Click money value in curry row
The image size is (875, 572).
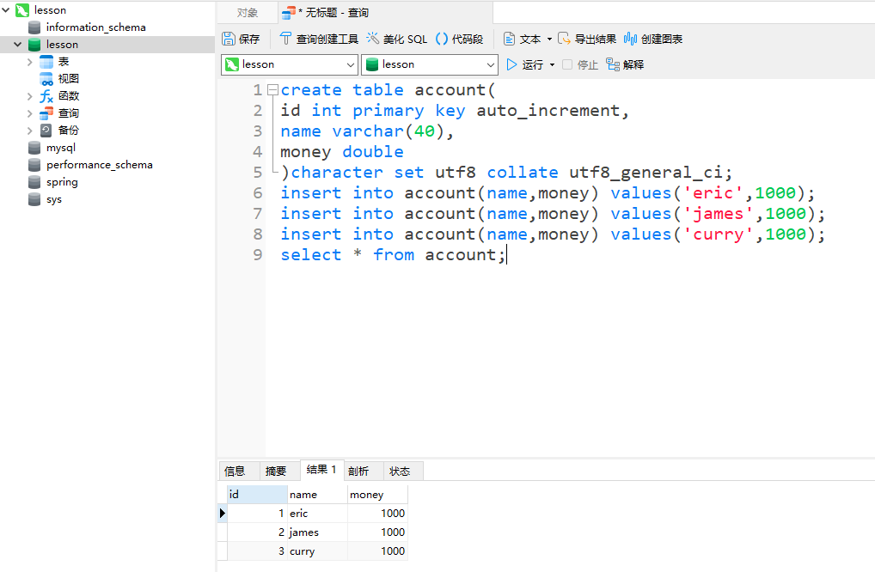tap(378, 551)
